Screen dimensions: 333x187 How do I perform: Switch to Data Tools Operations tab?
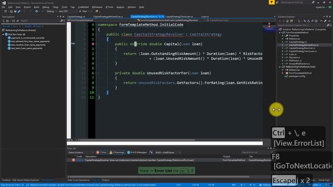[x=79, y=180]
